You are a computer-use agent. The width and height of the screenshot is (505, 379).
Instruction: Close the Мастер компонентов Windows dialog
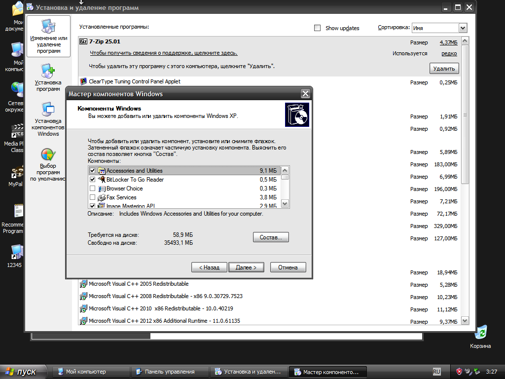click(305, 94)
